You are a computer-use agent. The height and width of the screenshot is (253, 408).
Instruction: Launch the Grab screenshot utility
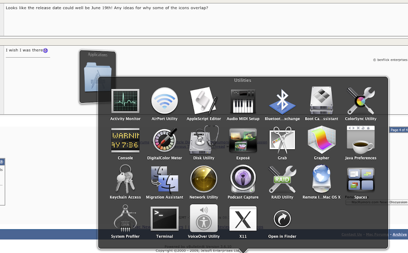point(282,140)
